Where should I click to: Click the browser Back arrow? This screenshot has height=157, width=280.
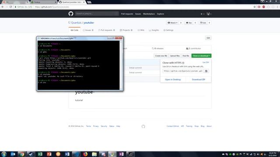coord(3,7)
